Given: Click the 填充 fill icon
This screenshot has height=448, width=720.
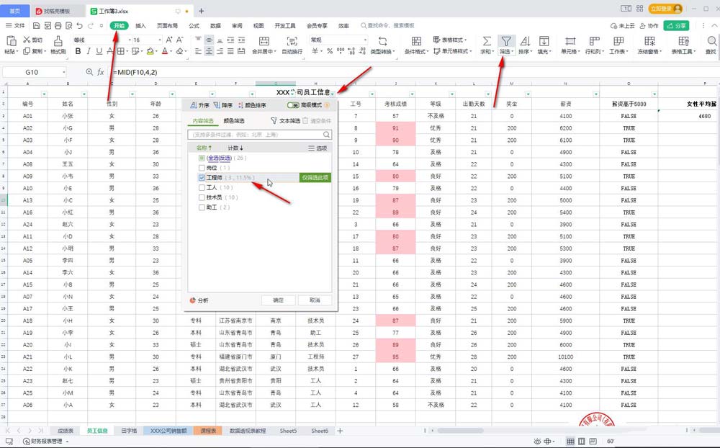Looking at the screenshot, I should [x=544, y=41].
